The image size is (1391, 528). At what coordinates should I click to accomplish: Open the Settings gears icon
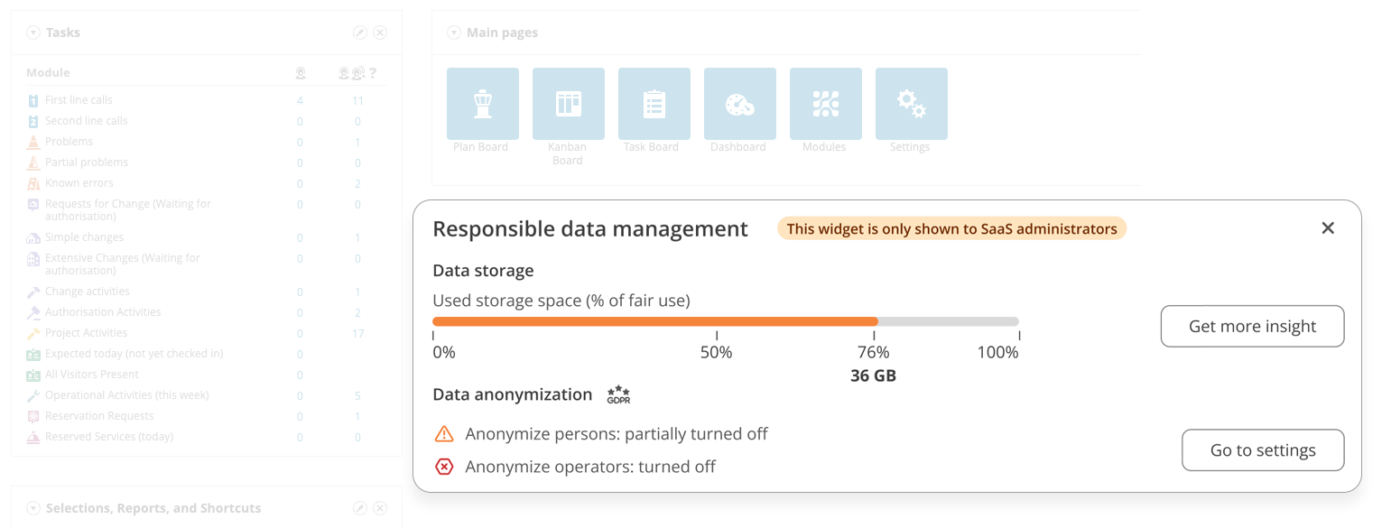click(x=912, y=104)
